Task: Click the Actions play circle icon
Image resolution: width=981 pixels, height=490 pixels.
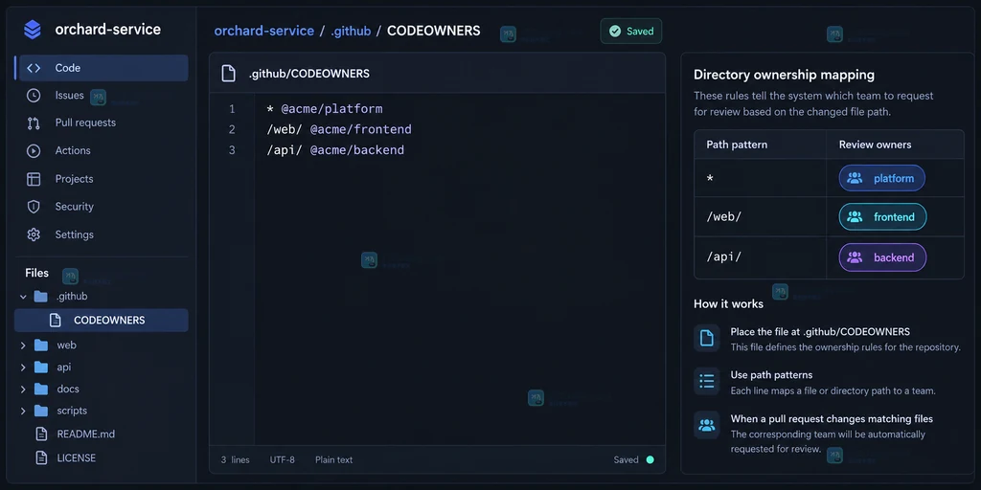Action: 34,150
